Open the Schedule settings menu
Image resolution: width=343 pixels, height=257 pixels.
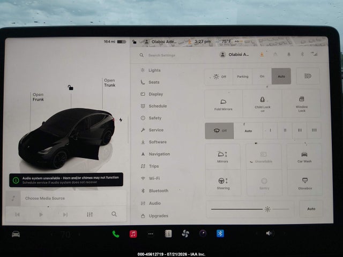(154, 106)
